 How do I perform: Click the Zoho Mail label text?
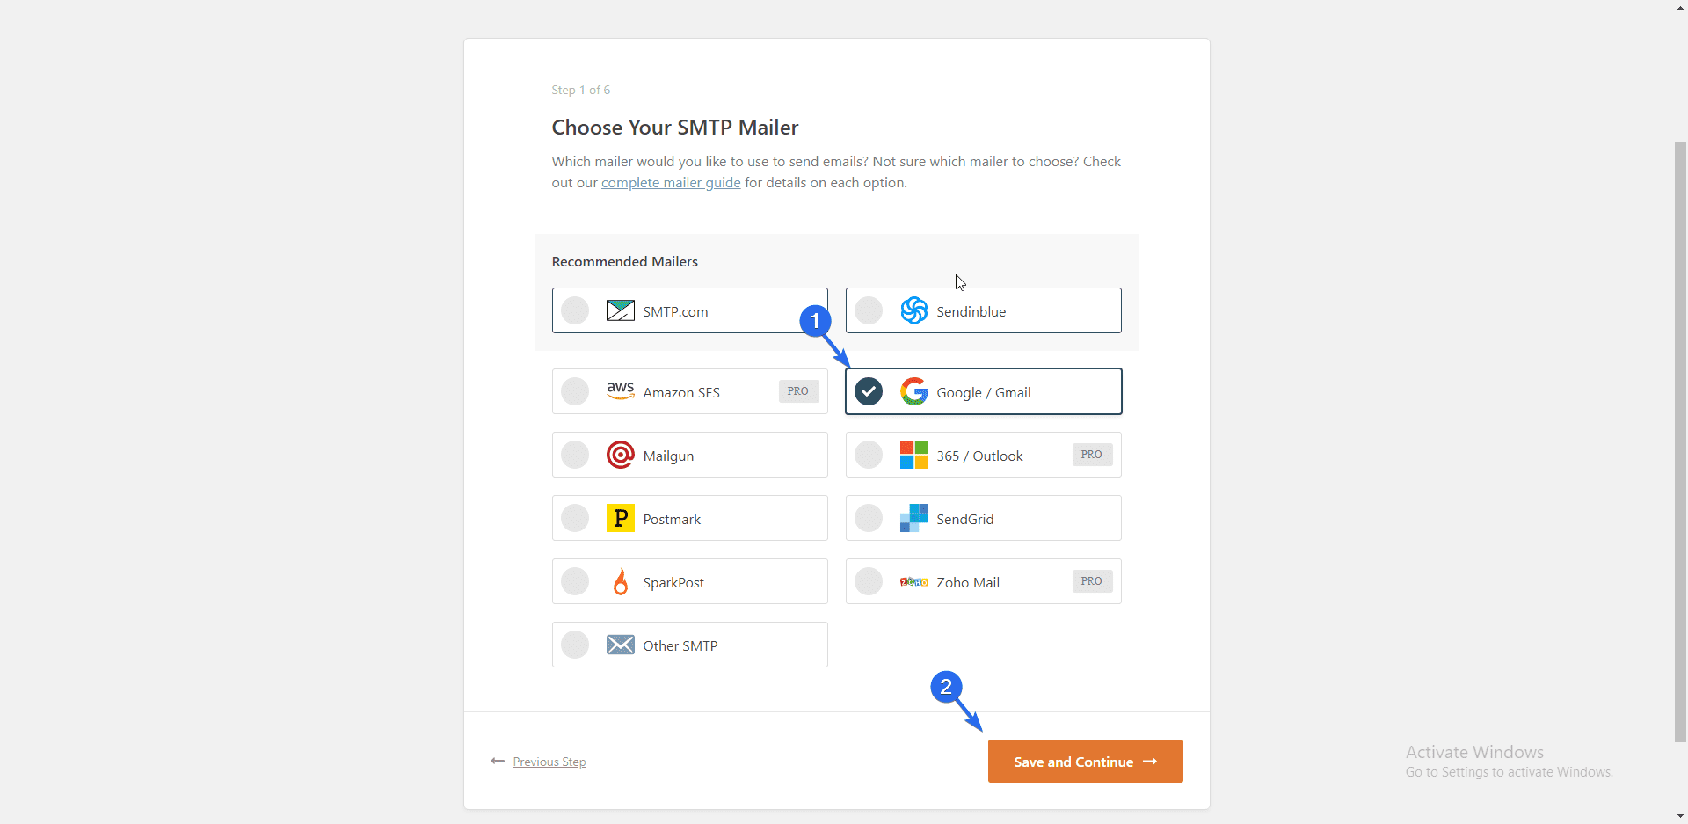(x=968, y=582)
